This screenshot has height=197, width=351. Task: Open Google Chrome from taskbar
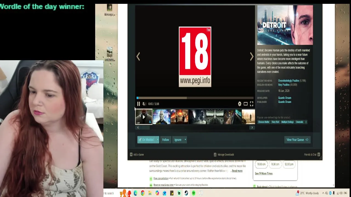point(143,193)
